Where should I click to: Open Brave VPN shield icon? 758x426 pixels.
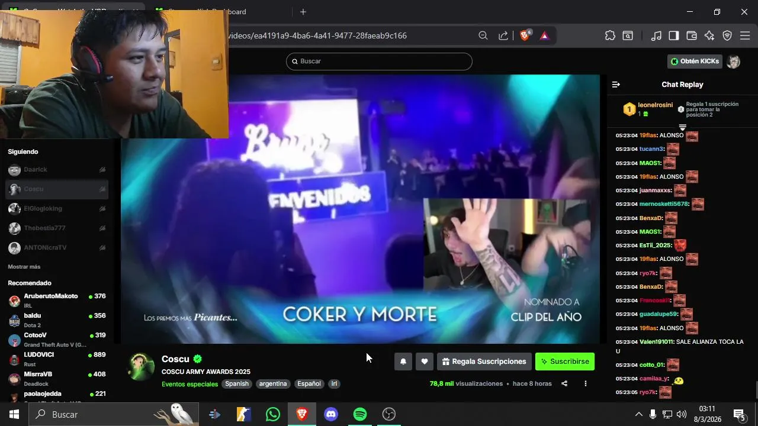727,35
